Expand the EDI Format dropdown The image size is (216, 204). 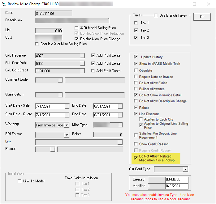pyautogui.click(x=67, y=135)
